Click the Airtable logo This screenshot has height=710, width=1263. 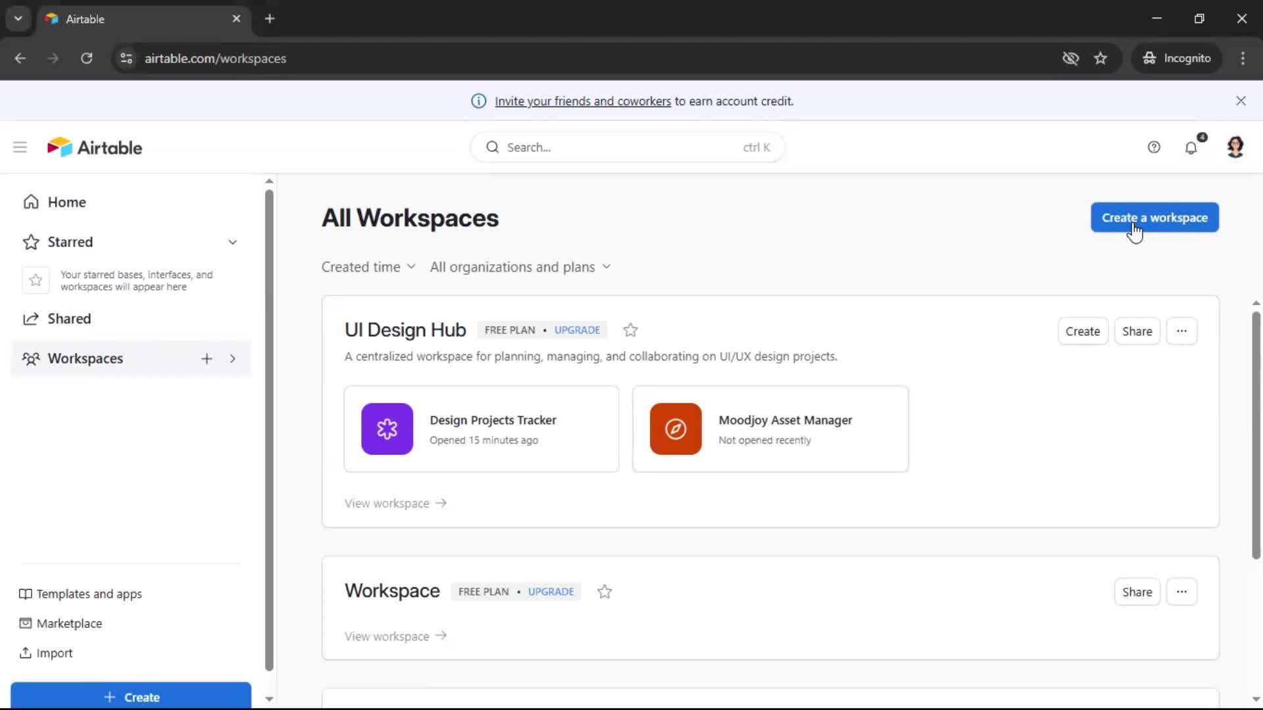coord(95,147)
